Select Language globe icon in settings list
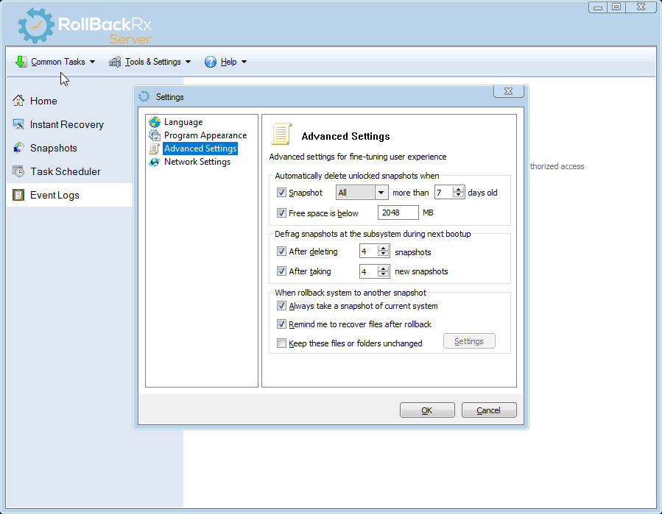The width and height of the screenshot is (662, 514). point(155,122)
